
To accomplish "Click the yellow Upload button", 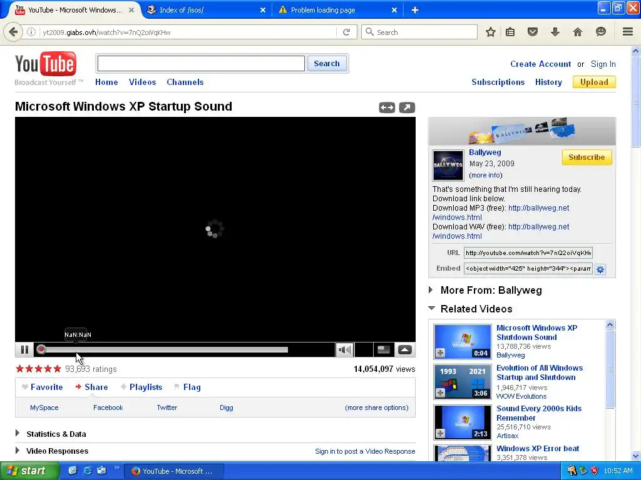I will [x=594, y=82].
